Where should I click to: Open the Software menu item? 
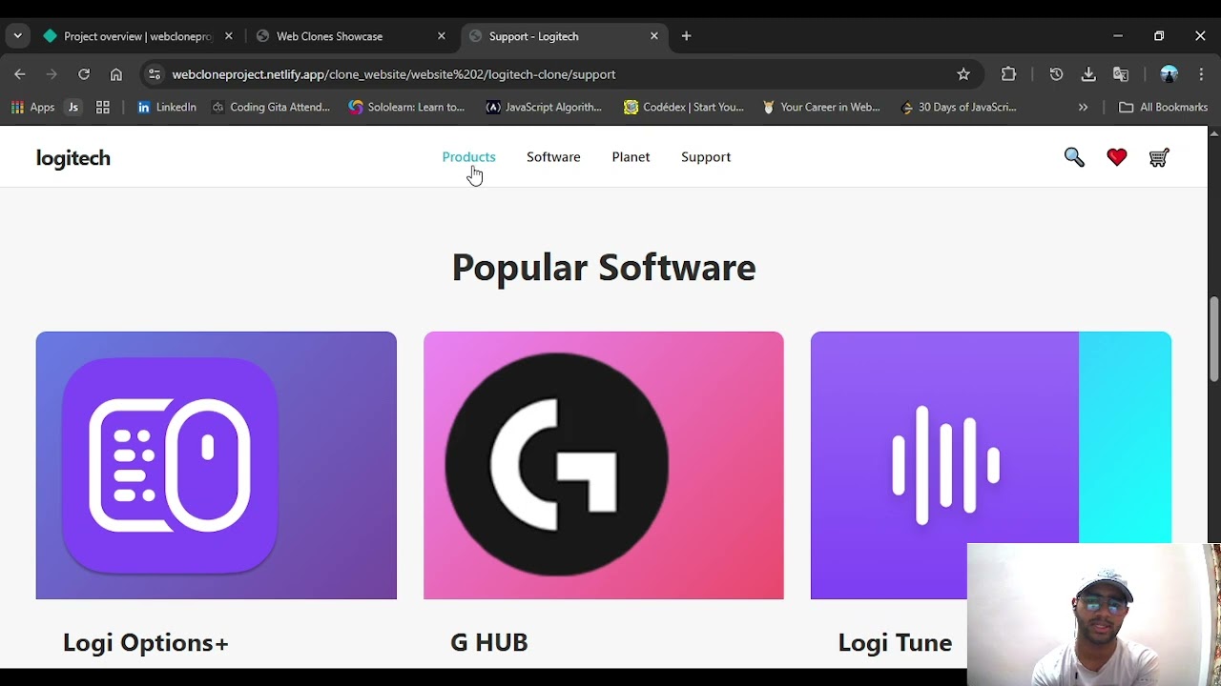(553, 157)
